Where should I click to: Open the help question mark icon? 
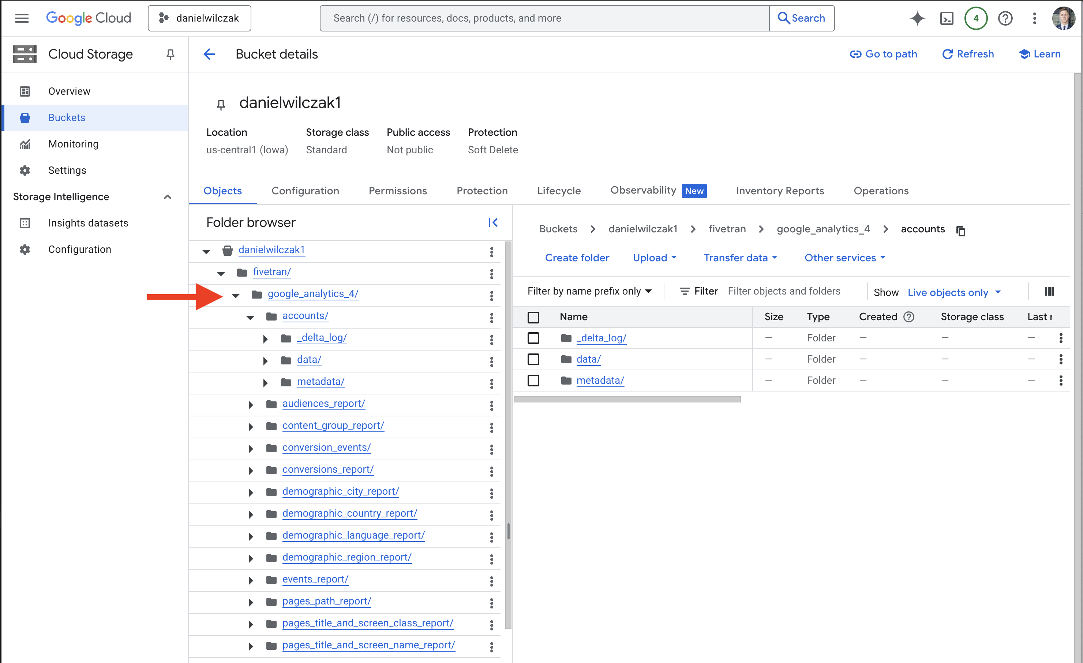[1005, 18]
